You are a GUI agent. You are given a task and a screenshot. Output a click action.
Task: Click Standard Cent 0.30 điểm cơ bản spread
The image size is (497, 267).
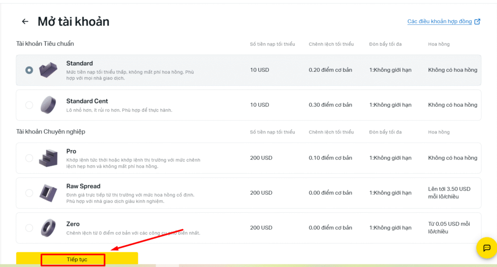tap(330, 105)
